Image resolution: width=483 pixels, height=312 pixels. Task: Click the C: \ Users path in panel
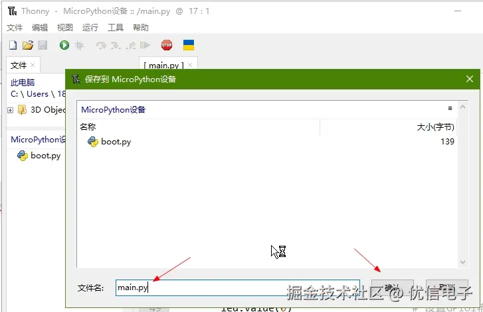(x=38, y=93)
